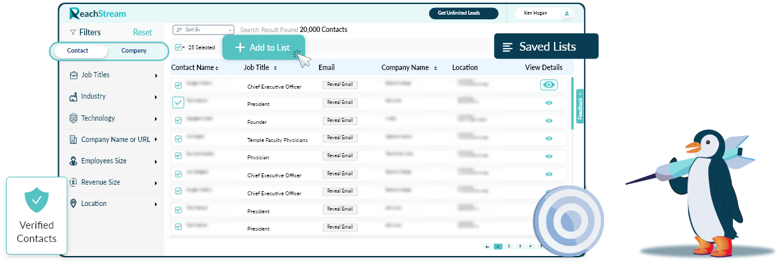Viewport: 779px width, 264px height.
Task: Click the Industry factory icon
Action: [73, 97]
